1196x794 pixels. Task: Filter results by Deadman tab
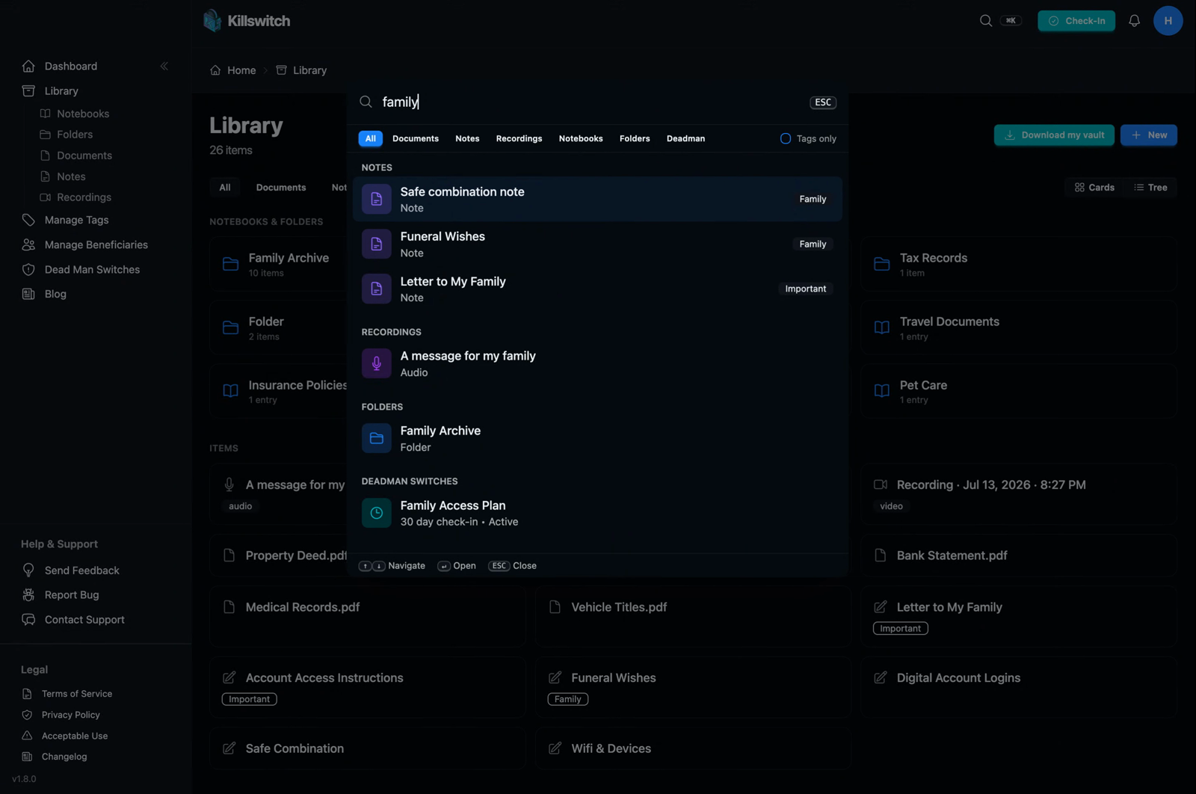point(685,138)
